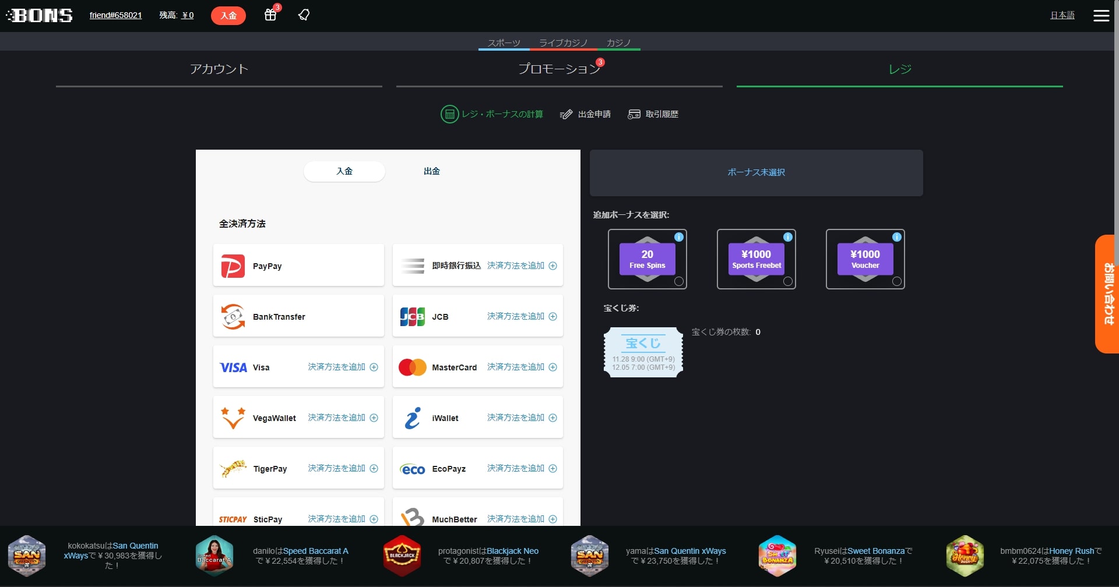Click 宝くじ券の枚数: 0 text

(726, 332)
